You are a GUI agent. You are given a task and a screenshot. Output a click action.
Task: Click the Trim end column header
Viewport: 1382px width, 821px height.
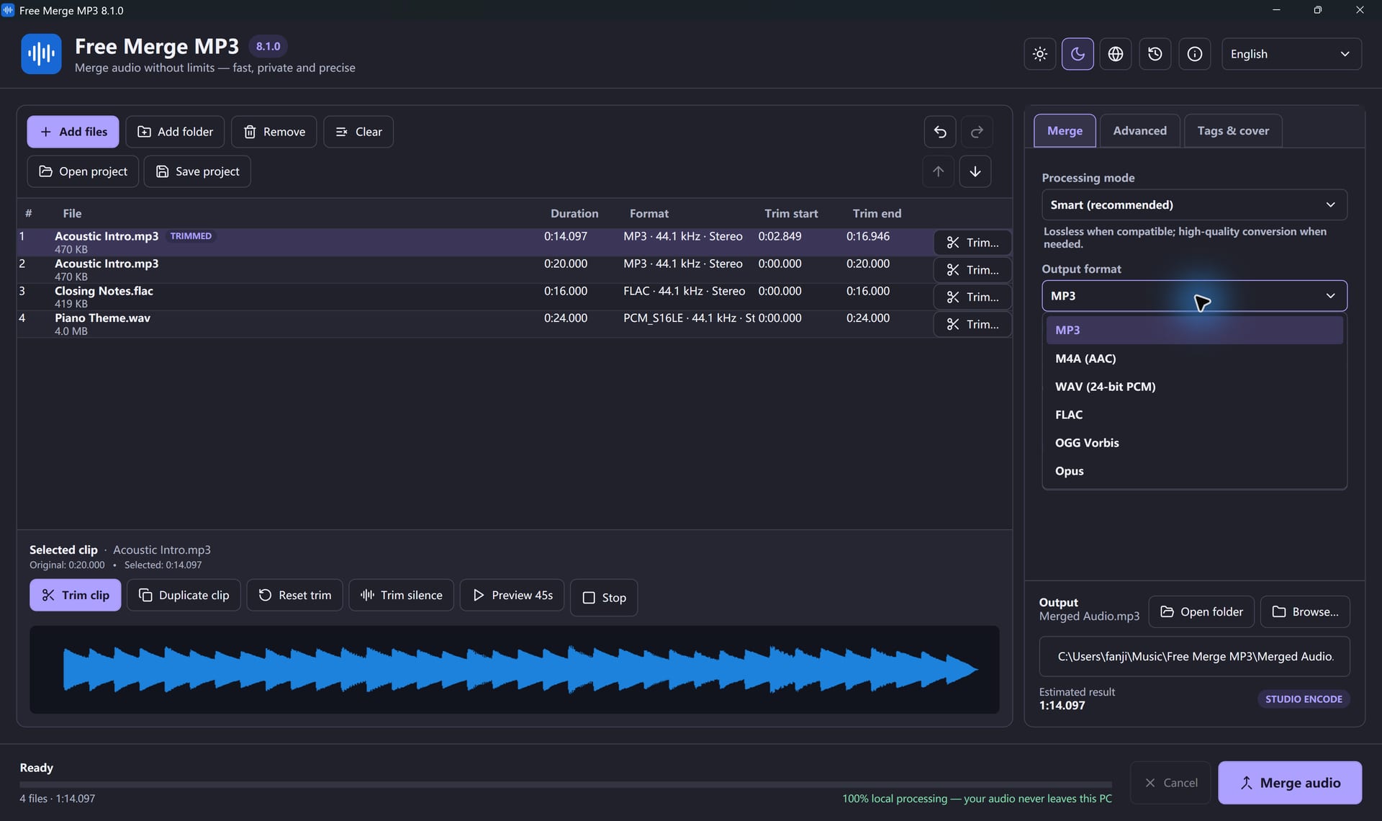(877, 213)
